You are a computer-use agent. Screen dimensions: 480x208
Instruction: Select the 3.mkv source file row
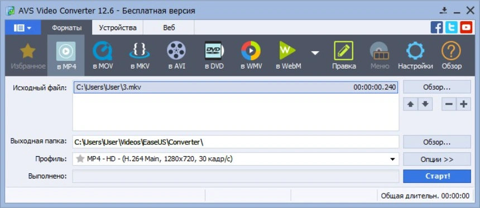(x=236, y=88)
